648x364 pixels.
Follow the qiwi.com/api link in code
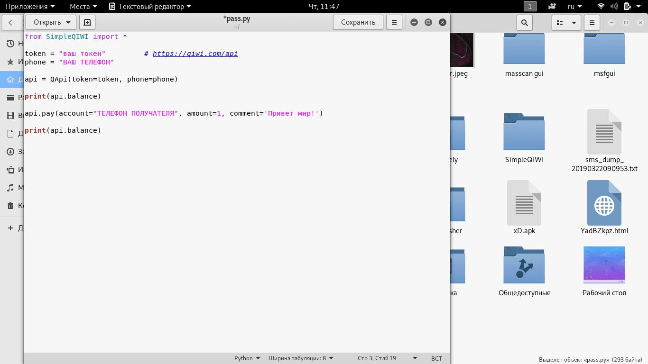[195, 54]
